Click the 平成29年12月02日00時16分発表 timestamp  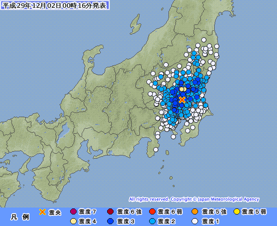pos(55,5)
